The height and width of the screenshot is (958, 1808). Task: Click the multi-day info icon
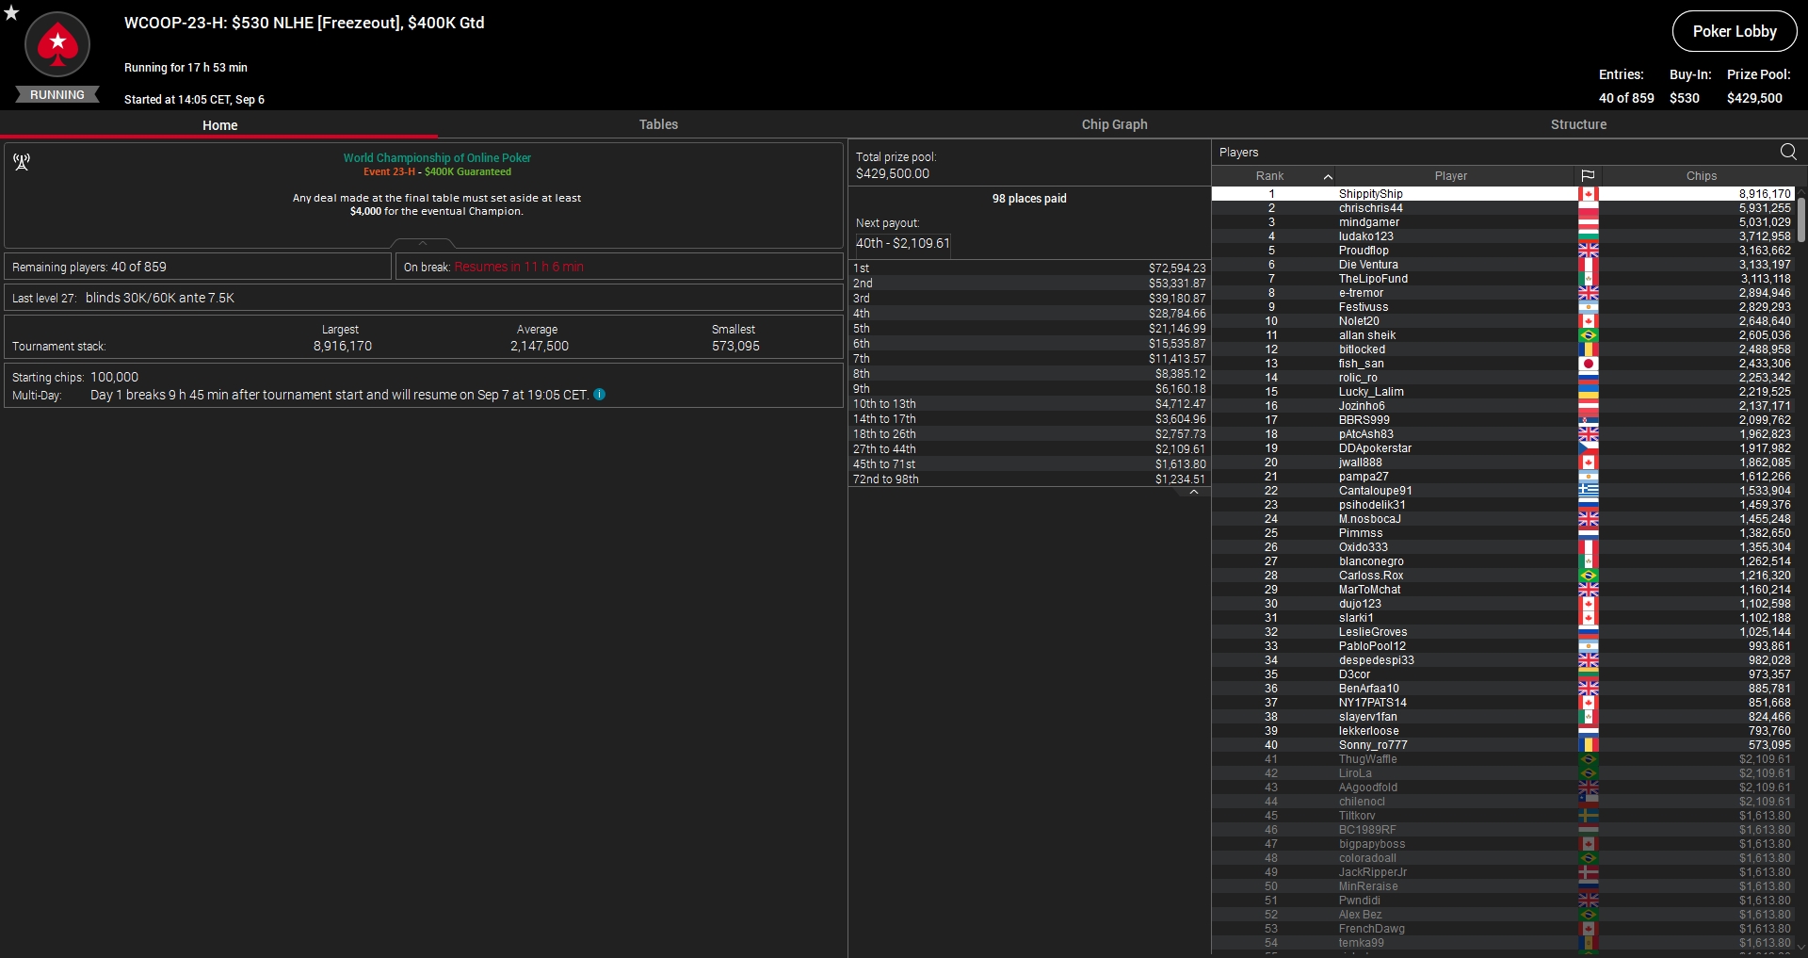click(x=600, y=395)
